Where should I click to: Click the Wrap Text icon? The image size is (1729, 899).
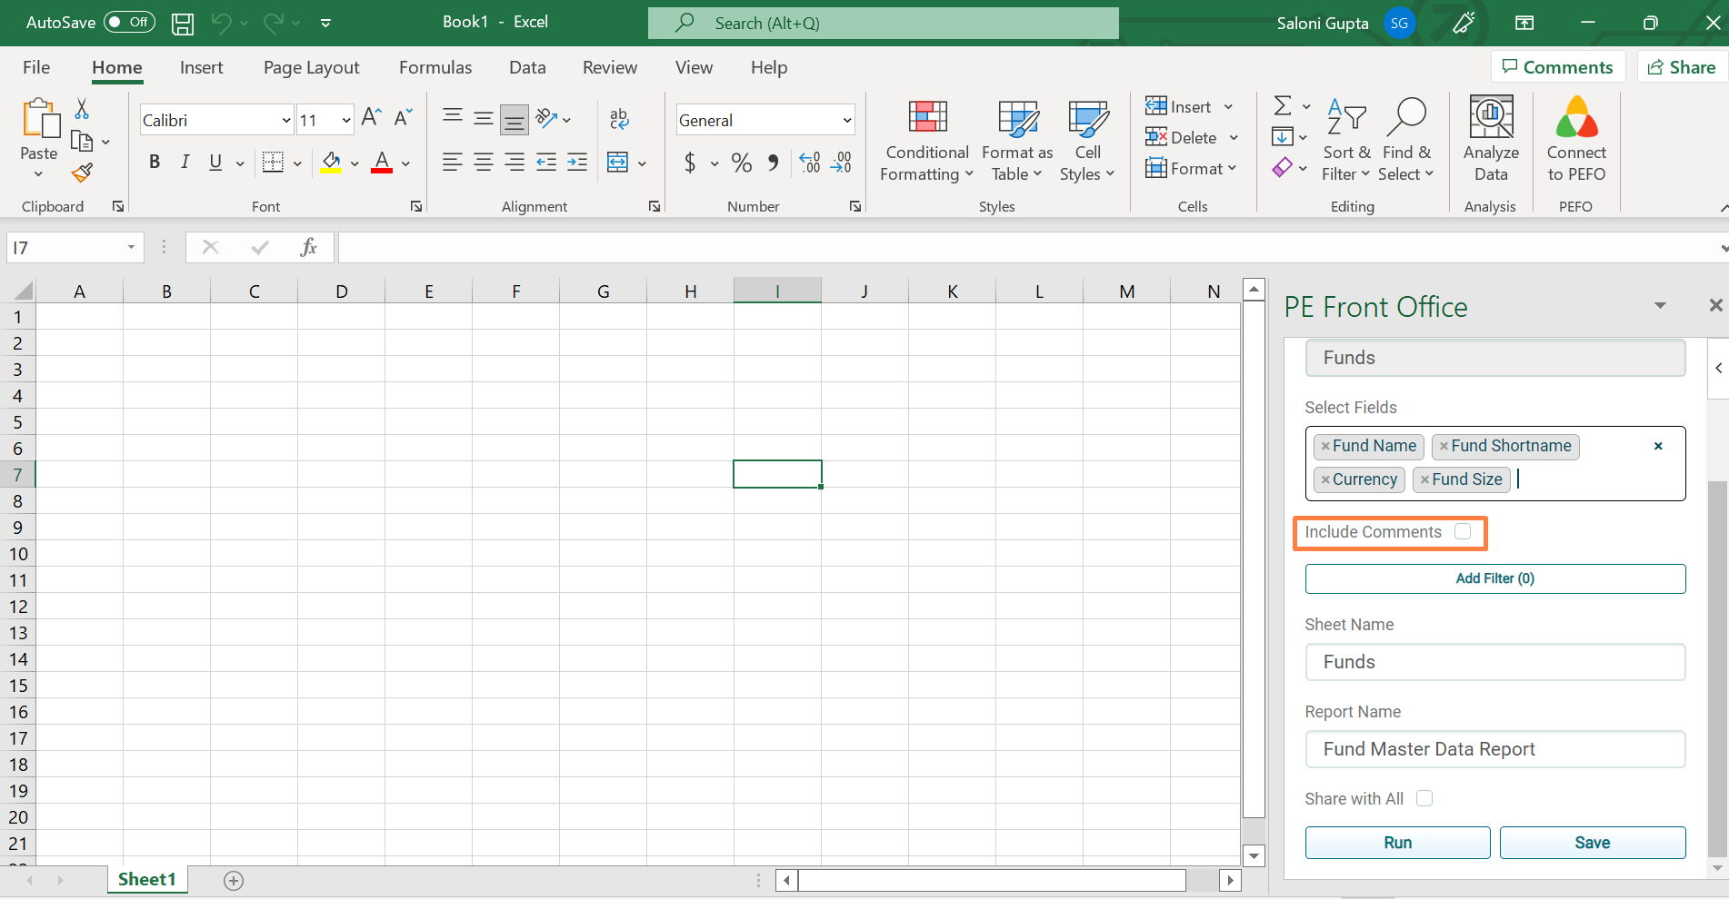point(619,119)
